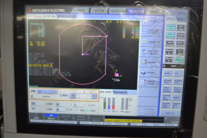Click the ESC check button
The width and height of the screenshot is (207, 138).
pyautogui.click(x=178, y=73)
